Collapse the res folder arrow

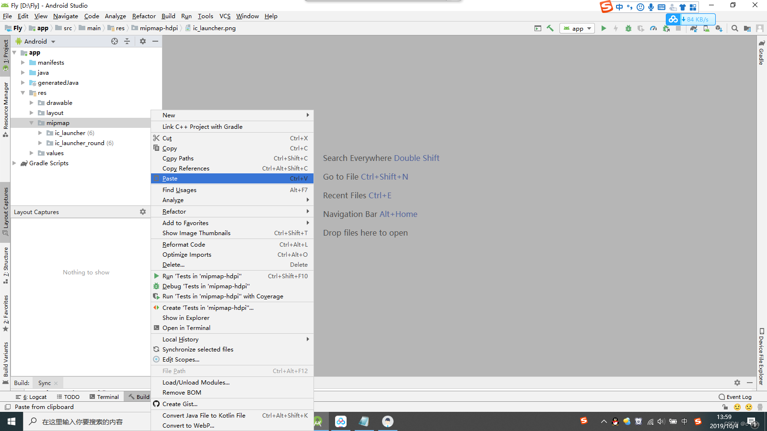point(23,92)
